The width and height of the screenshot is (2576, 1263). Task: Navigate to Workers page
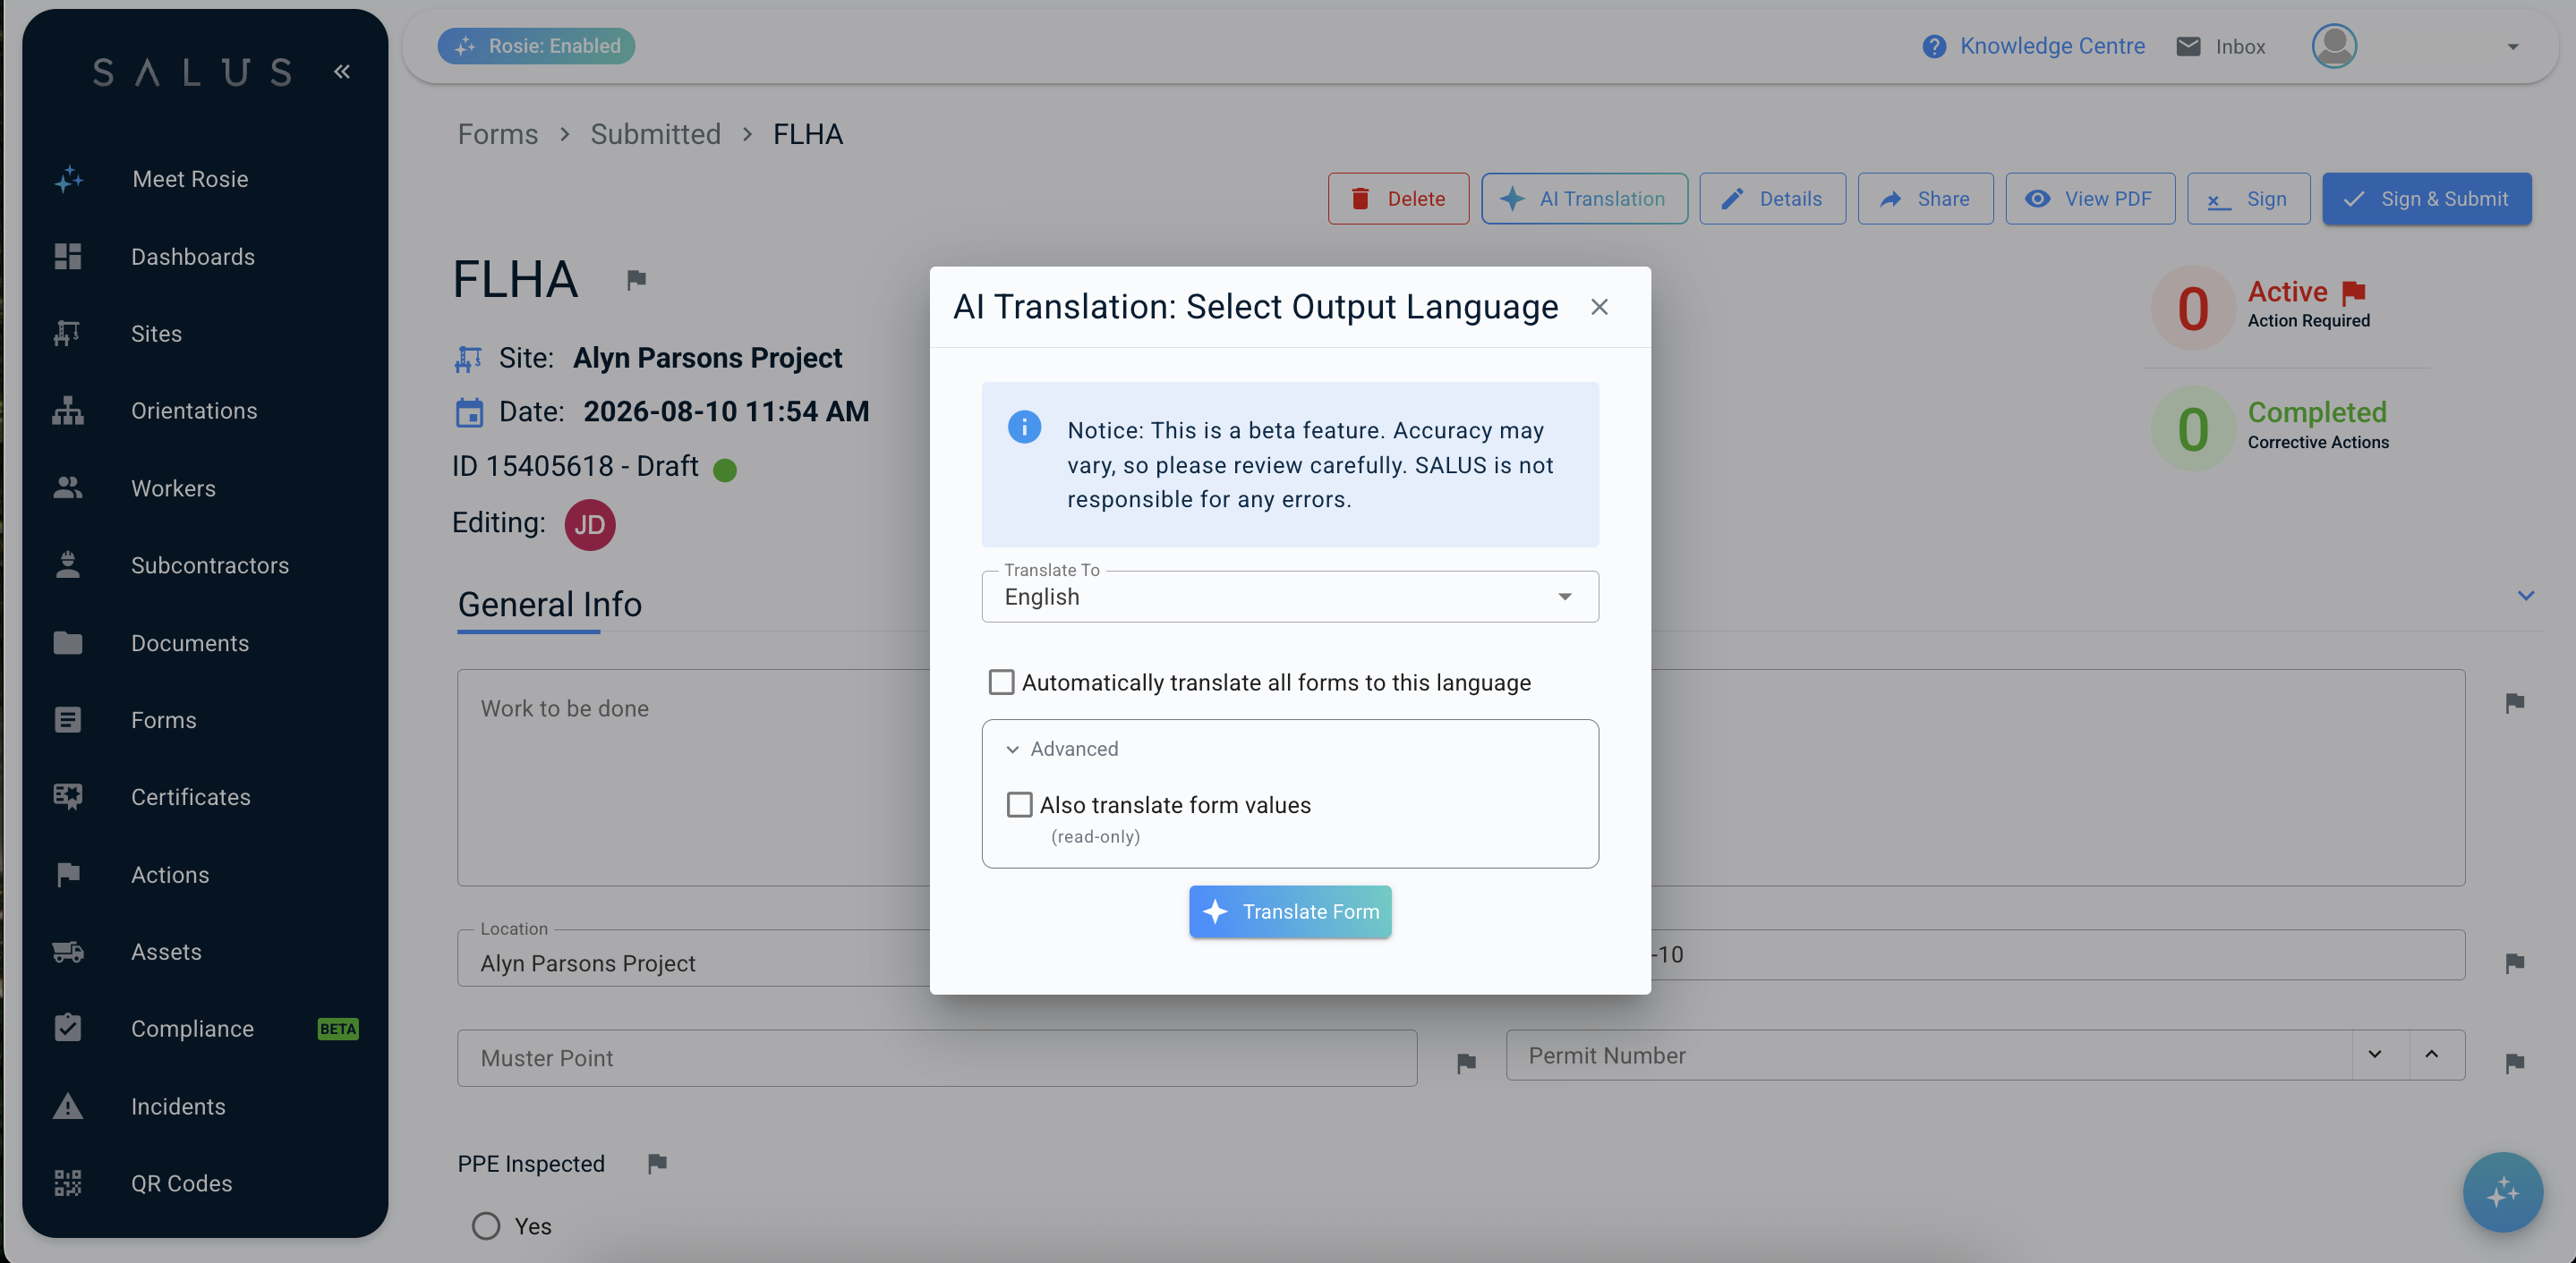coord(173,488)
